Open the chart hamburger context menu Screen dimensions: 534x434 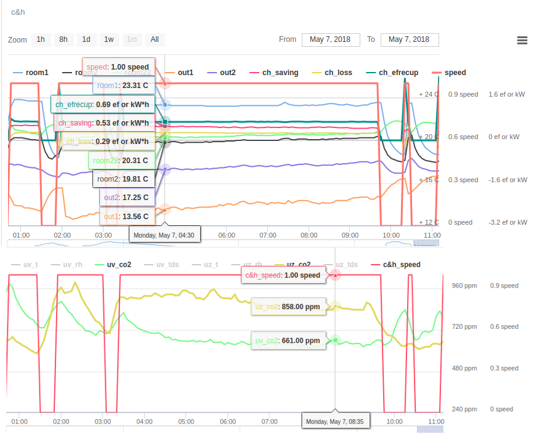tap(522, 40)
